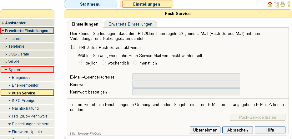Click the Push-Service testen button
Viewport: 292px width, 139px height.
(258, 117)
